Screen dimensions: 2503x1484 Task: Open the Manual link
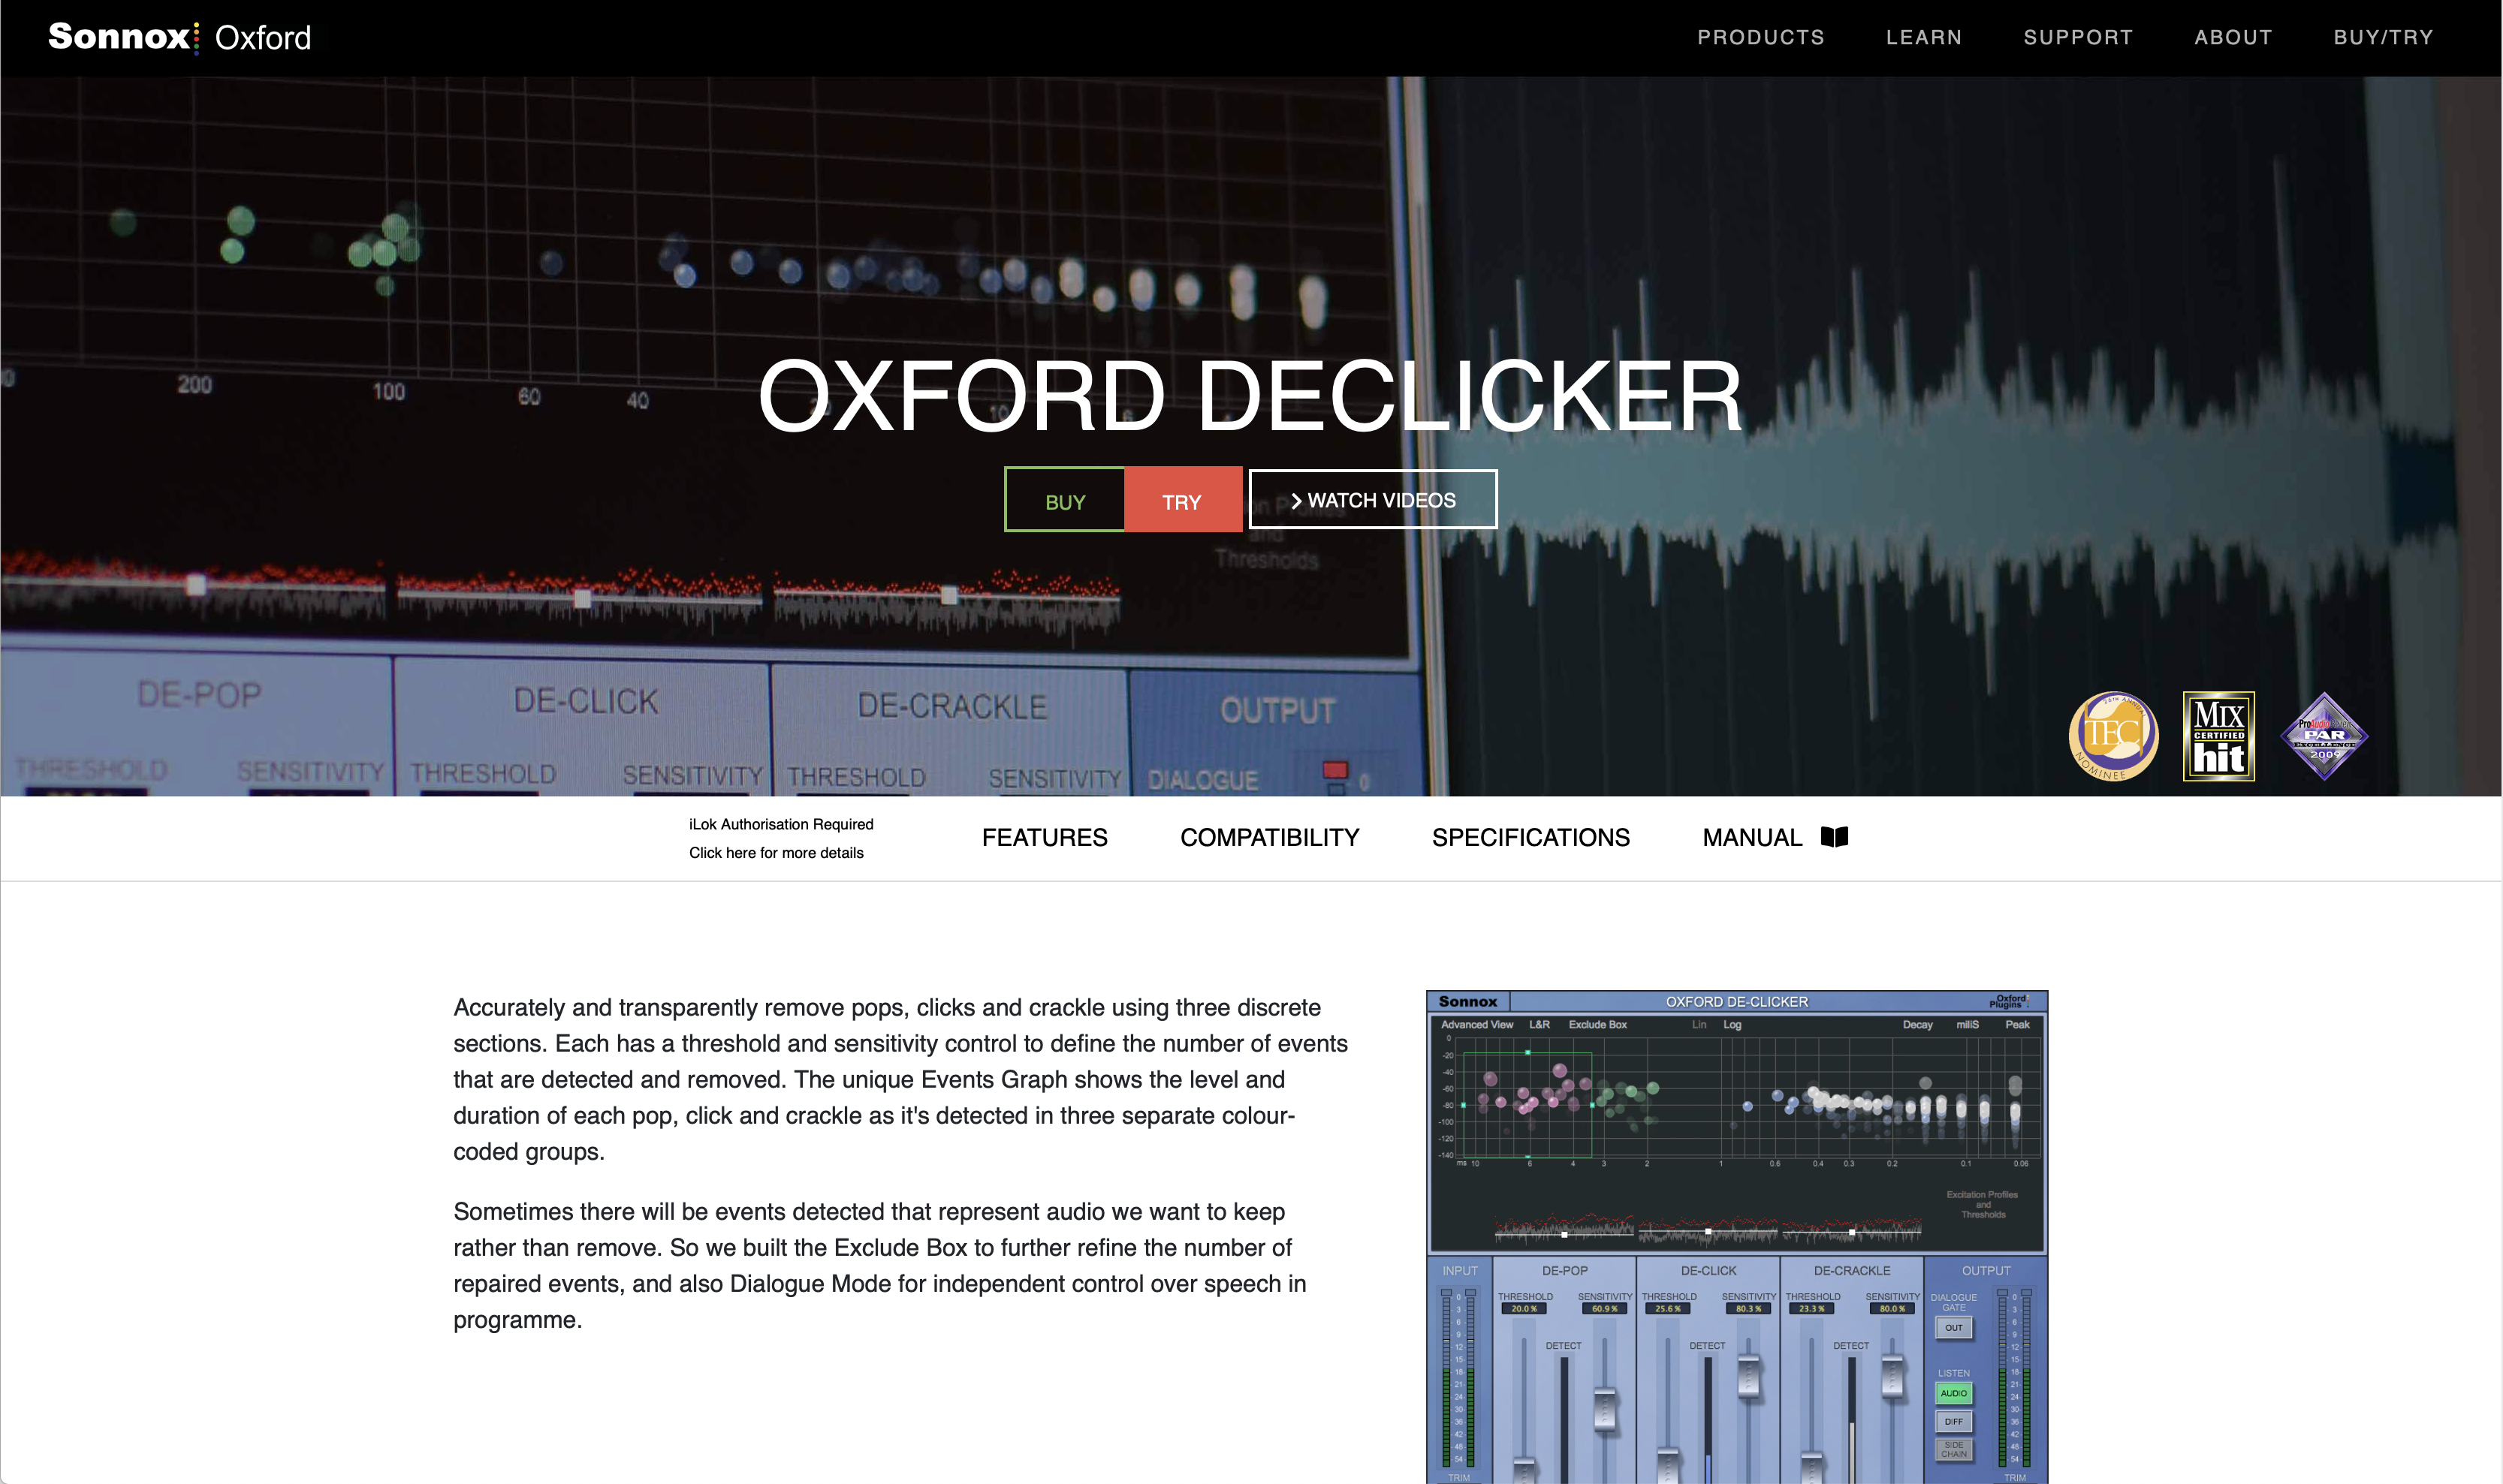[1752, 837]
